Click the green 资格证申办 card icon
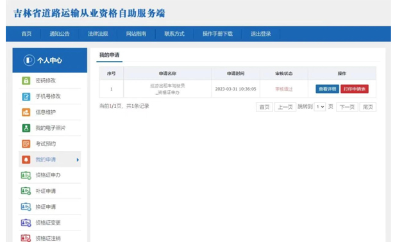 coord(26,175)
